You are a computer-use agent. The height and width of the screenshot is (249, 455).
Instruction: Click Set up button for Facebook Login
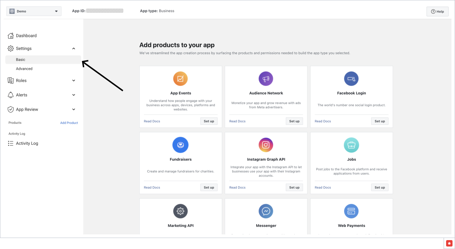pos(380,121)
